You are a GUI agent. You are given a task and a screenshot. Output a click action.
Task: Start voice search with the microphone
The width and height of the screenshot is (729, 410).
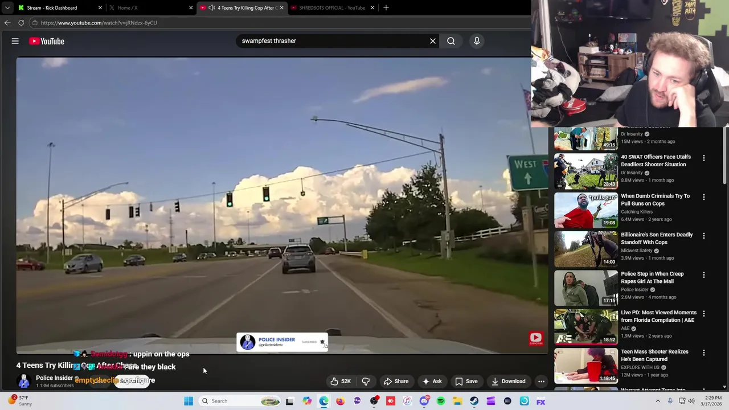[x=477, y=41]
